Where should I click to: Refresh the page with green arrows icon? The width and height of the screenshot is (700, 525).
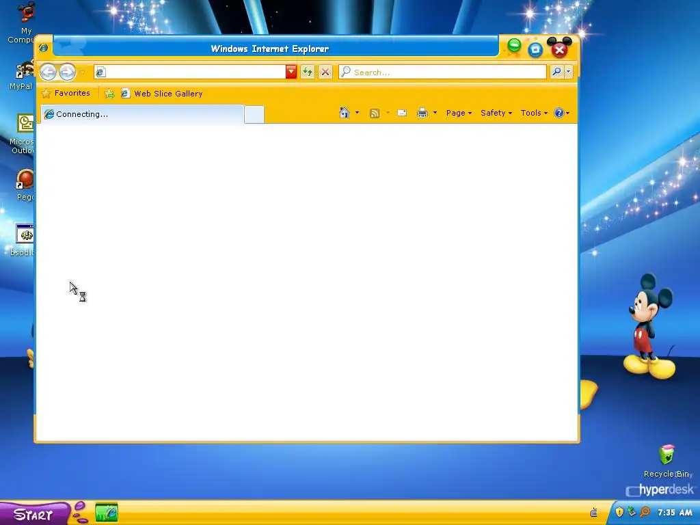[308, 72]
